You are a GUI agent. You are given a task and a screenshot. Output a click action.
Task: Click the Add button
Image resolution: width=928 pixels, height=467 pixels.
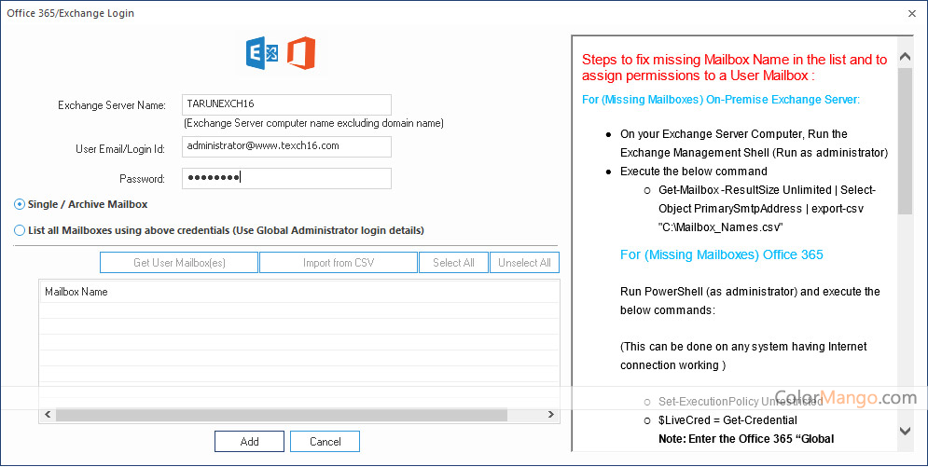(x=249, y=441)
